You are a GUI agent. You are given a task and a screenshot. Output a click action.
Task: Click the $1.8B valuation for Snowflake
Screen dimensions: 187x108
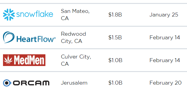pyautogui.click(x=115, y=15)
